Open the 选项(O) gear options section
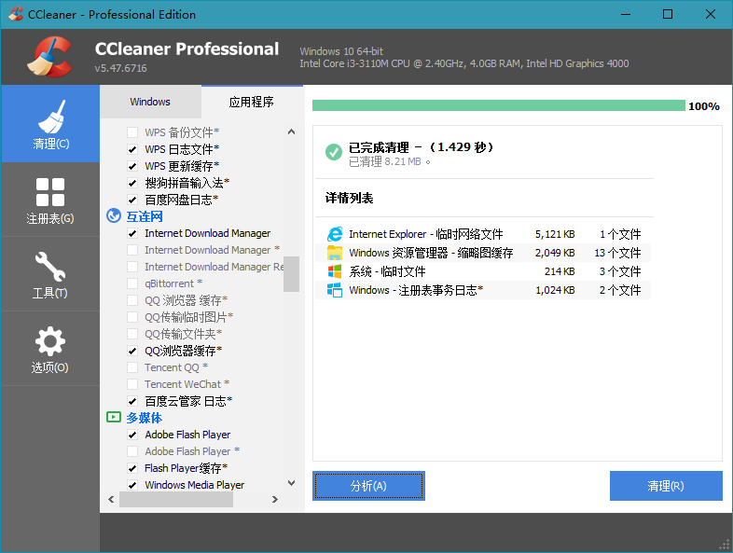The image size is (733, 553). (50, 349)
